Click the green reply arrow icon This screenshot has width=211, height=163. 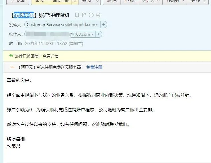[11, 55]
